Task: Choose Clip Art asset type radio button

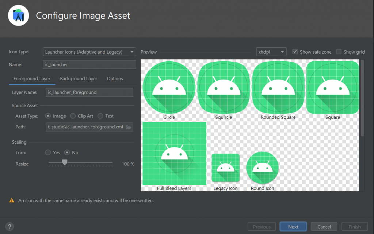Action: (73, 116)
